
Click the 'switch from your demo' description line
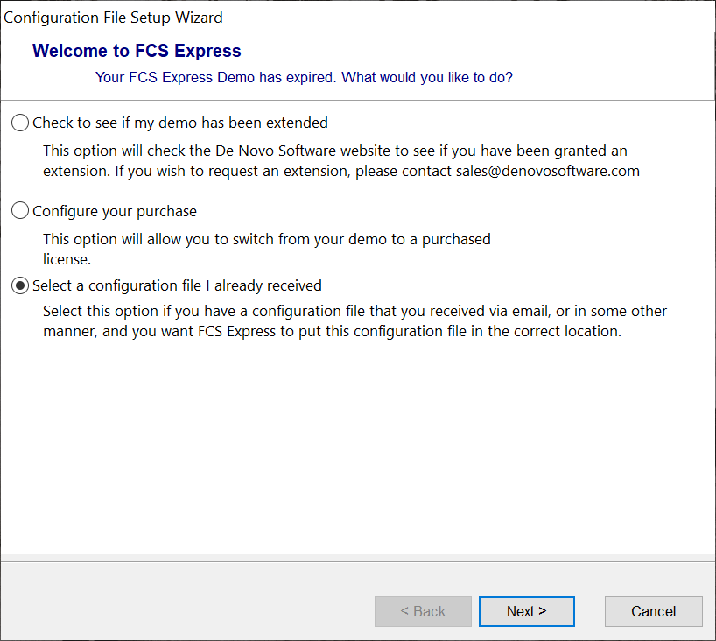[267, 239]
